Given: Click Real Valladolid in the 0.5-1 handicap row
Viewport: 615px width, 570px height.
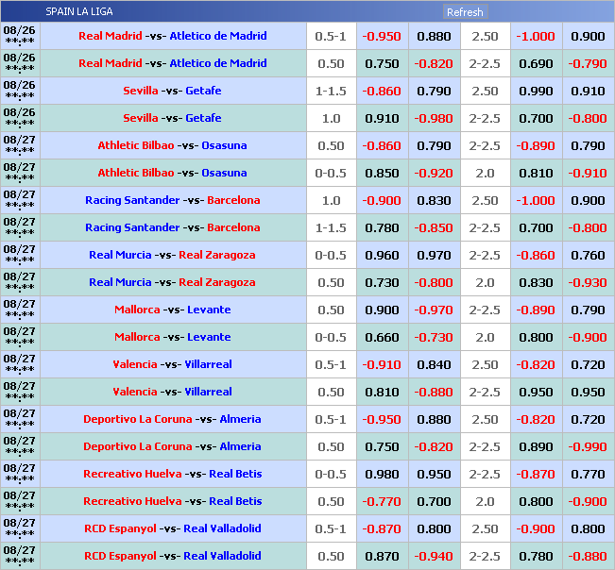Looking at the screenshot, I should pyautogui.click(x=222, y=528).
